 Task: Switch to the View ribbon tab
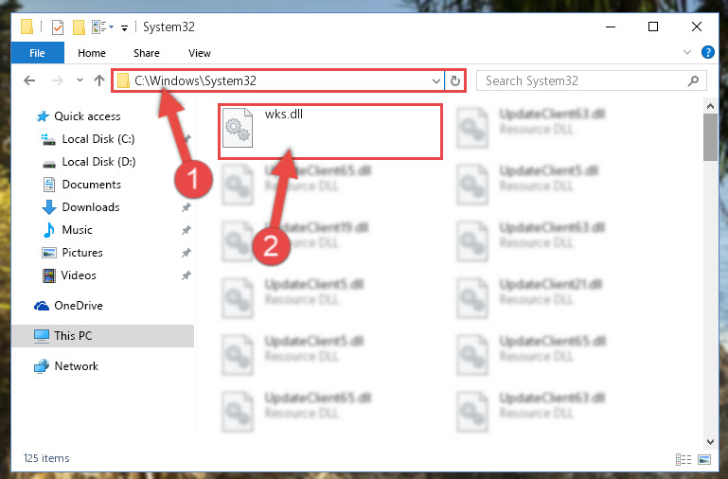coord(200,53)
